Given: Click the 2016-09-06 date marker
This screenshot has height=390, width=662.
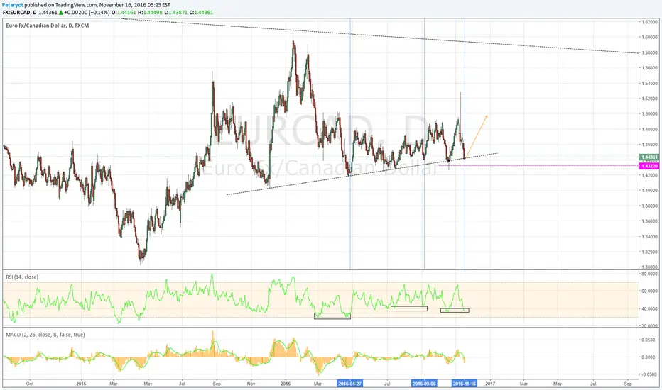Looking at the screenshot, I should (424, 384).
